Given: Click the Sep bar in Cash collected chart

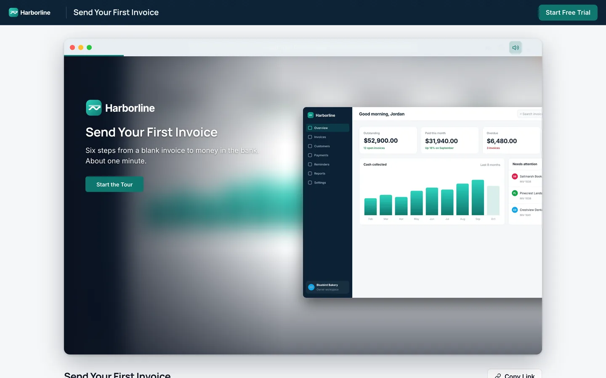Looking at the screenshot, I should point(478,197).
